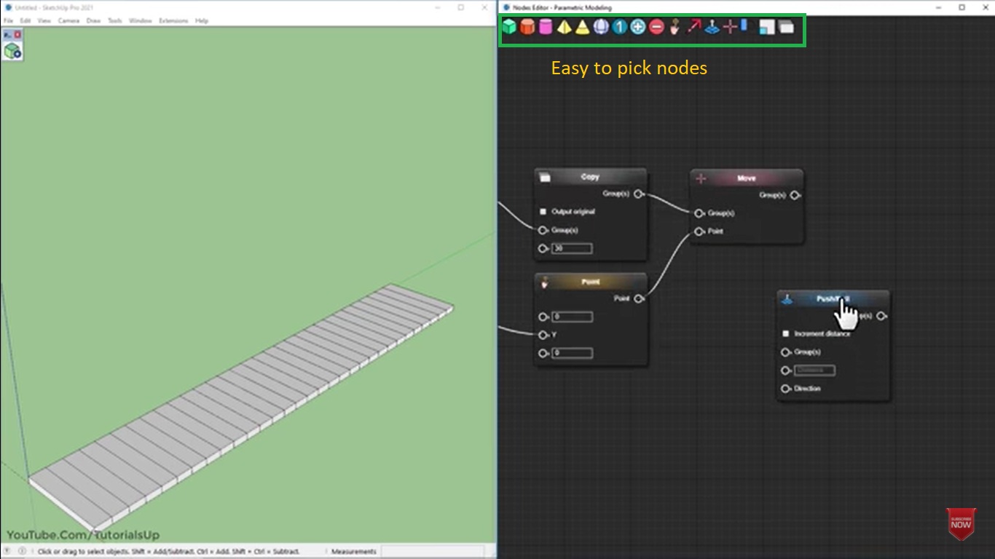Open the Draw menu in SketchUp
The image size is (995, 559).
tap(93, 20)
